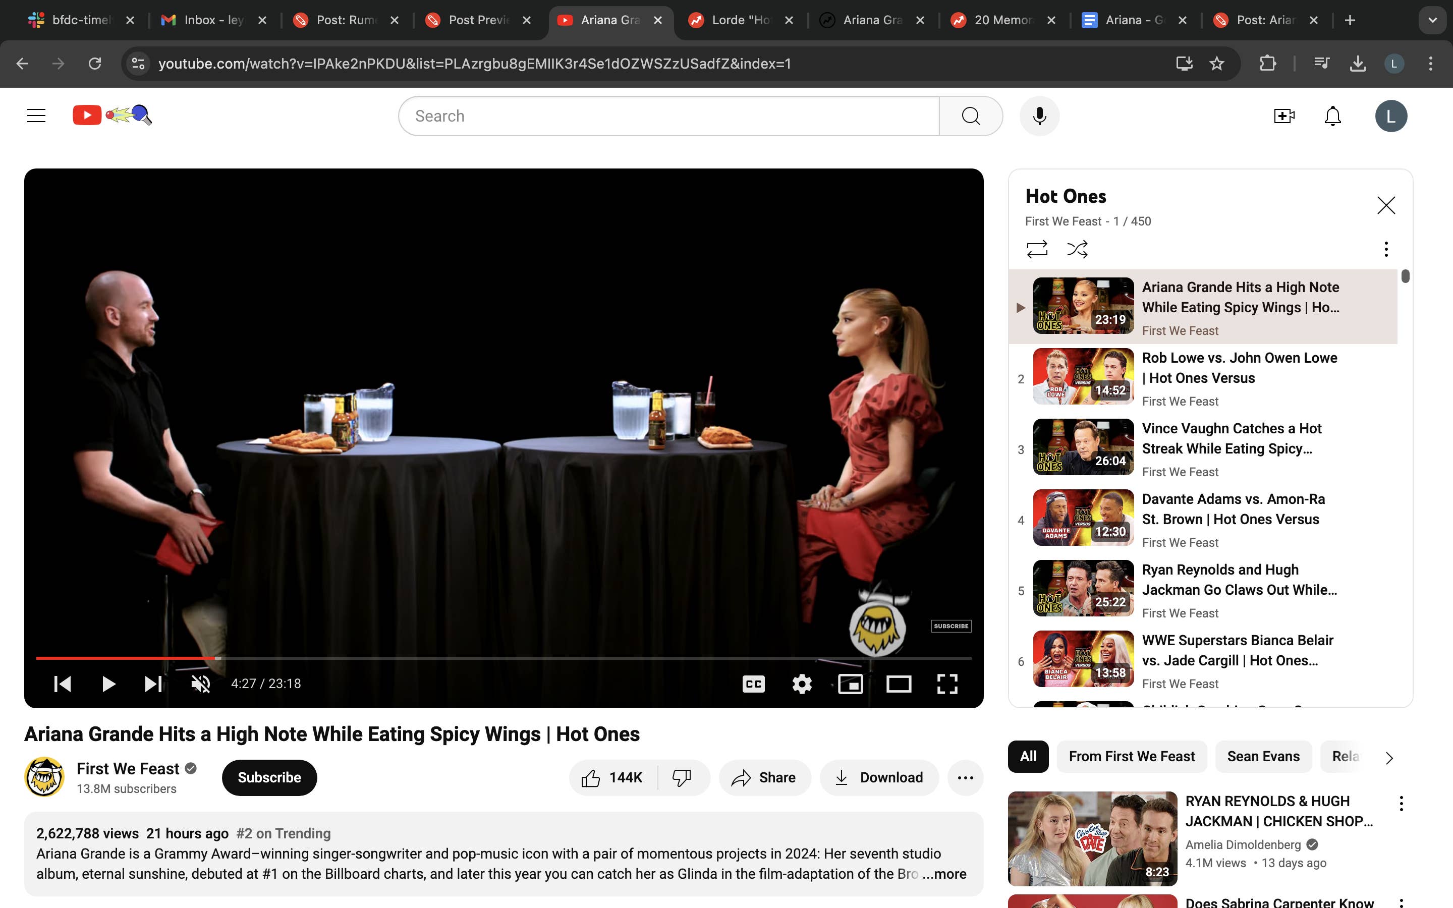Seek on the red video progress bar
This screenshot has height=908, width=1453.
pos(503,658)
